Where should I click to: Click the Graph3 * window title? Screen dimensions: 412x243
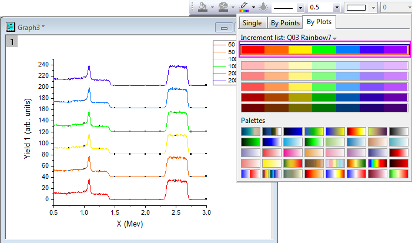pos(31,27)
